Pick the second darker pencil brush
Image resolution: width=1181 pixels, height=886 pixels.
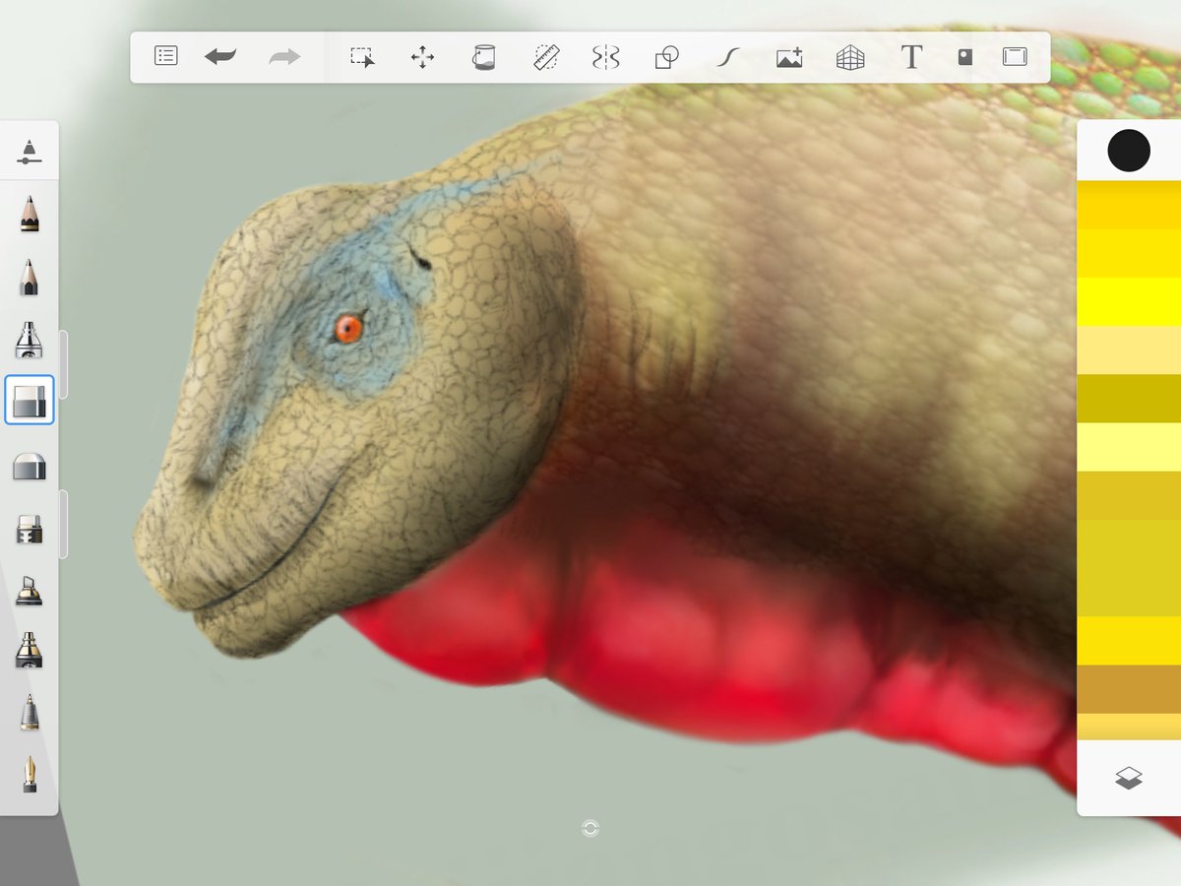pyautogui.click(x=30, y=277)
